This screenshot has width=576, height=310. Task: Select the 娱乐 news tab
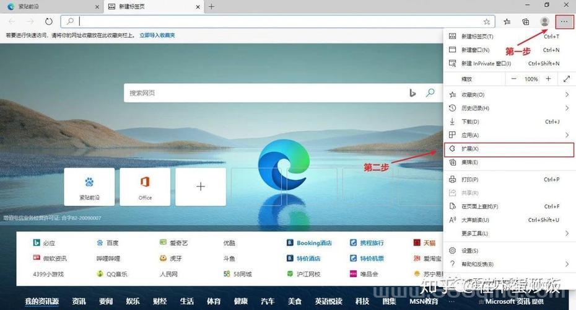pos(133,301)
